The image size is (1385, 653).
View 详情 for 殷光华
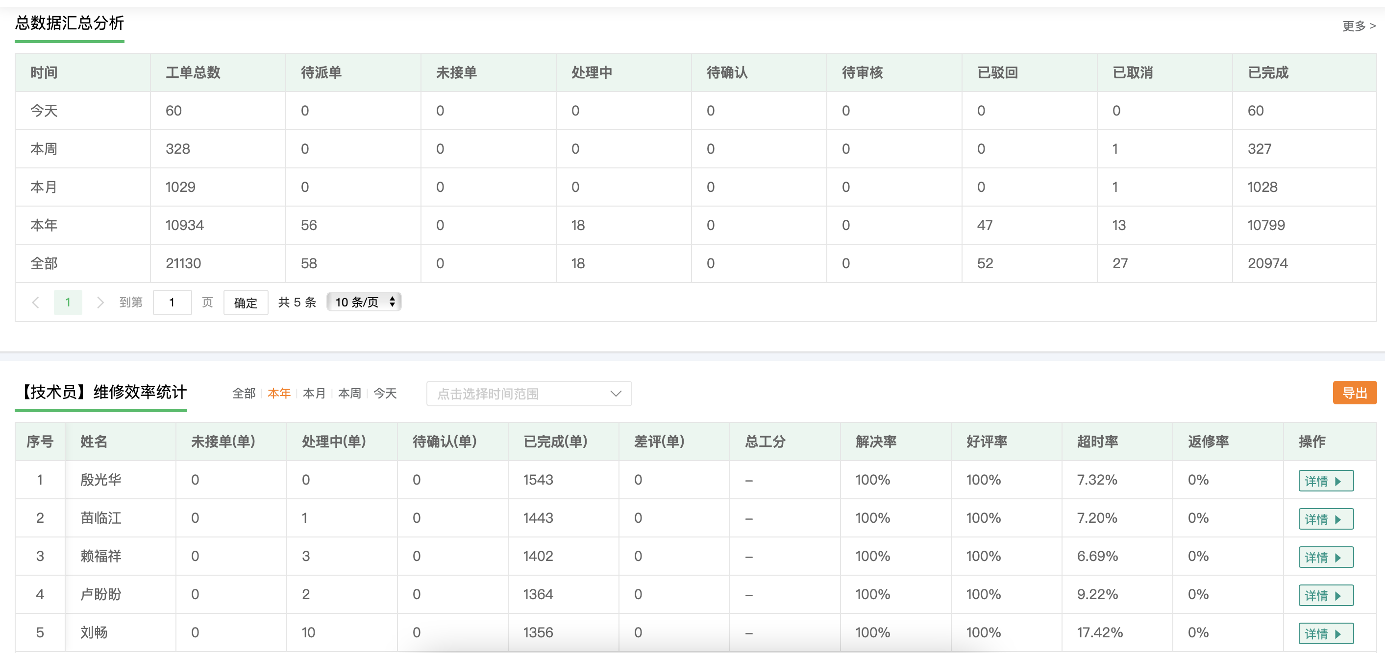1326,481
